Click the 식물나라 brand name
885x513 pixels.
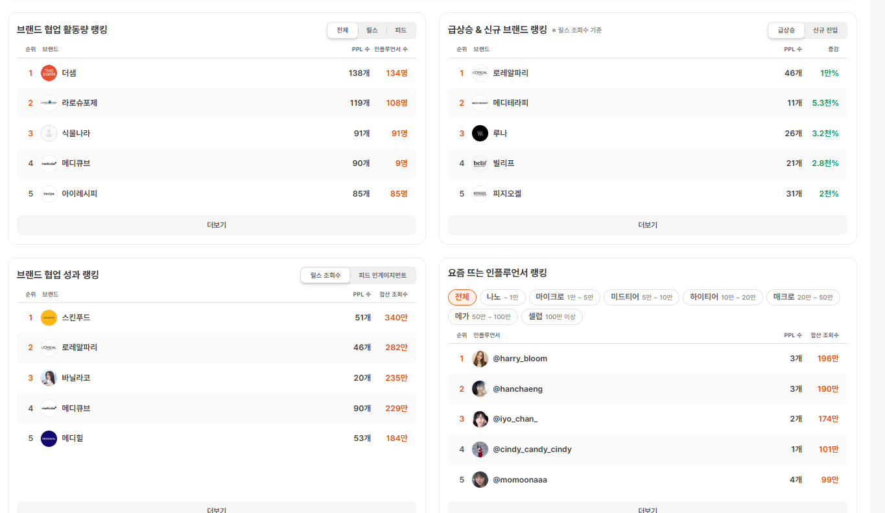click(x=76, y=134)
